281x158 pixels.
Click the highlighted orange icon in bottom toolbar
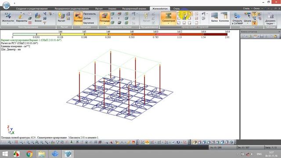[x=147, y=142]
